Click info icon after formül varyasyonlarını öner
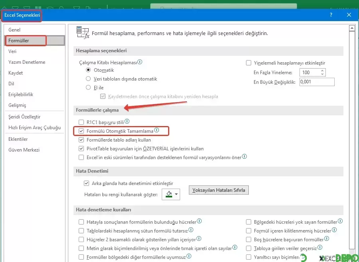This screenshot has width=359, height=262. pyautogui.click(x=244, y=156)
